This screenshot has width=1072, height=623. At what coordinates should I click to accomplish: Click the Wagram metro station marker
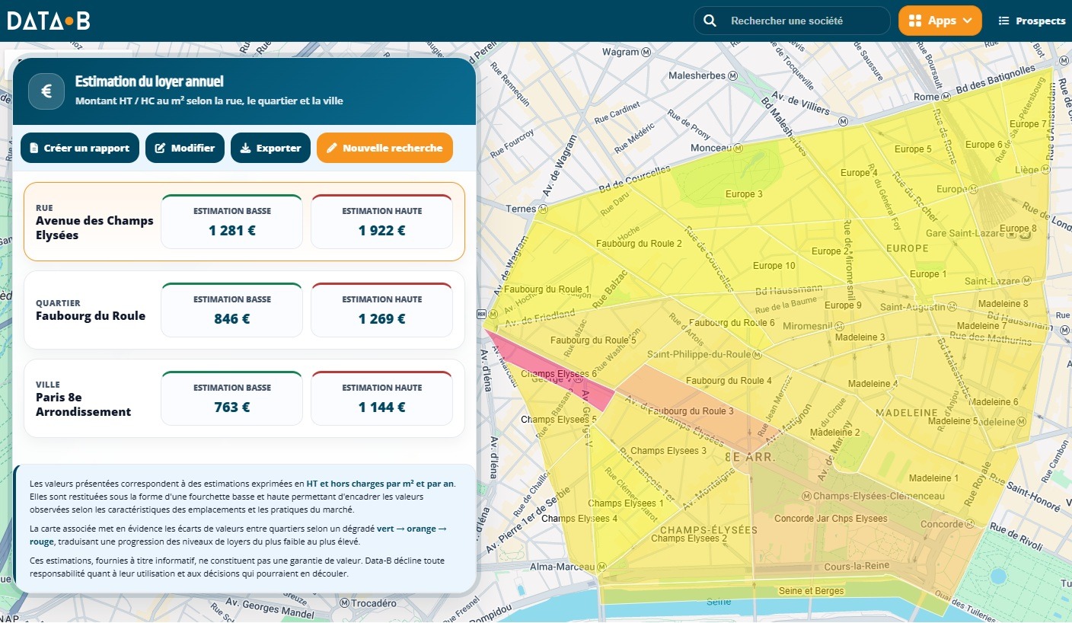point(646,53)
